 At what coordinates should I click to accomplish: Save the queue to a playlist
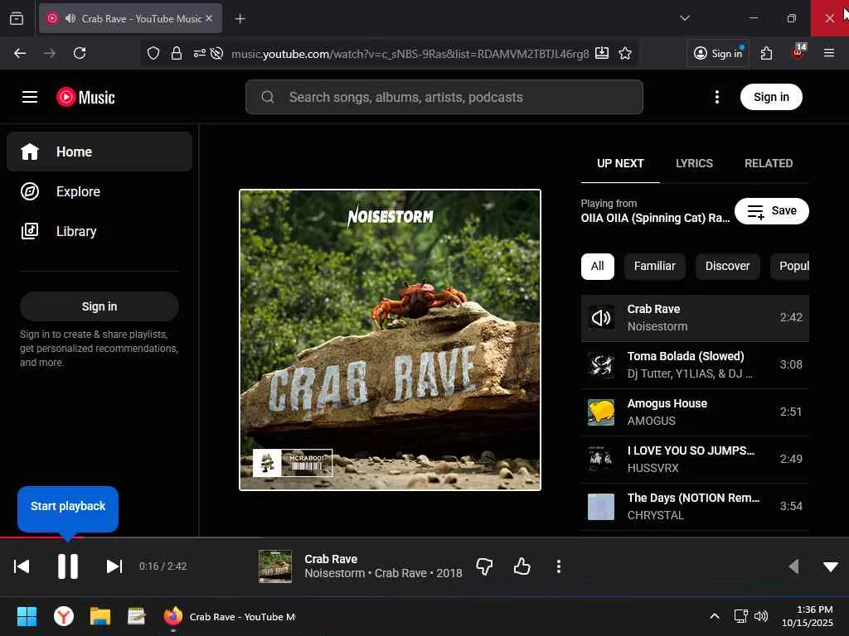click(772, 211)
